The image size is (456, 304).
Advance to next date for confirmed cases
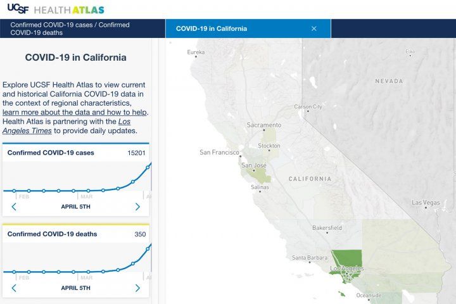tap(137, 206)
